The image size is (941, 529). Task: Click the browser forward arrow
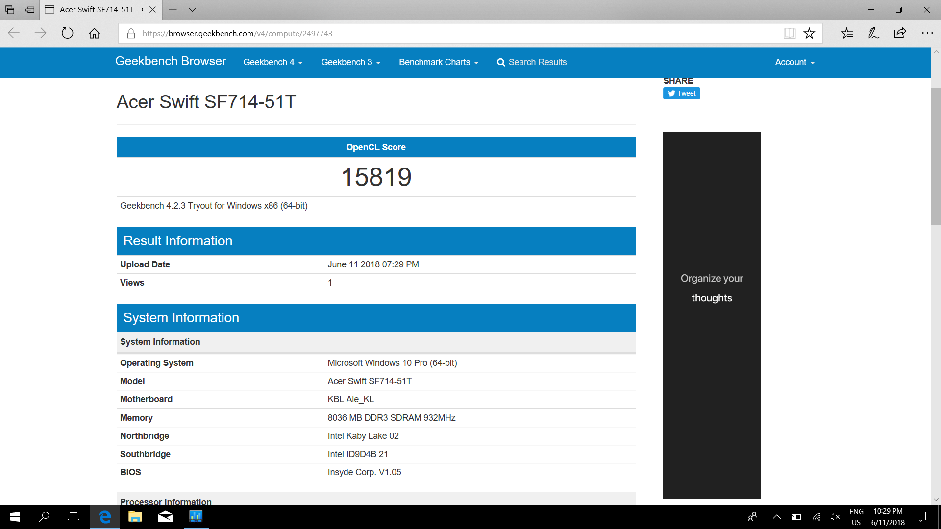[x=41, y=33]
